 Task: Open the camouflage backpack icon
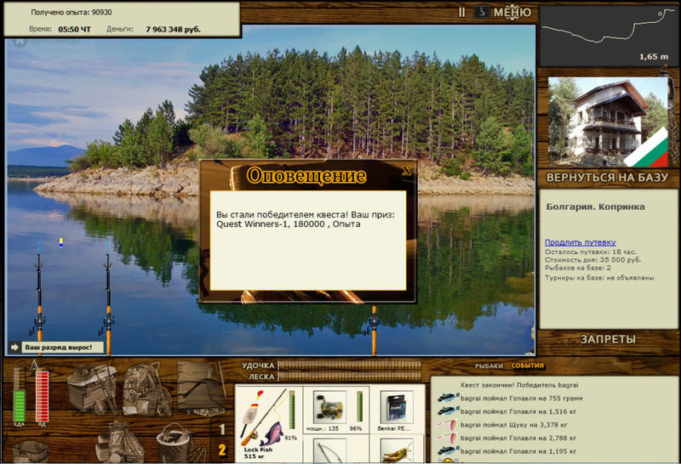(x=146, y=389)
